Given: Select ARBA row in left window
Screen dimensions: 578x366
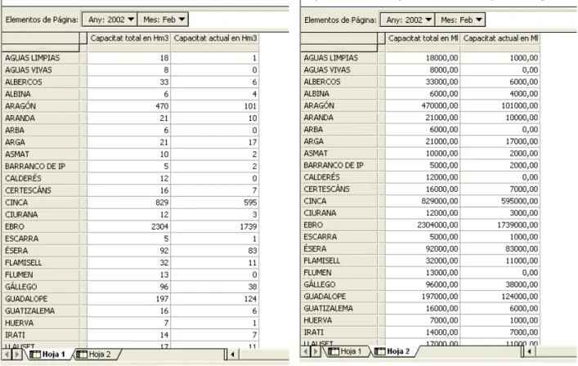Looking at the screenshot, I should 41,131.
